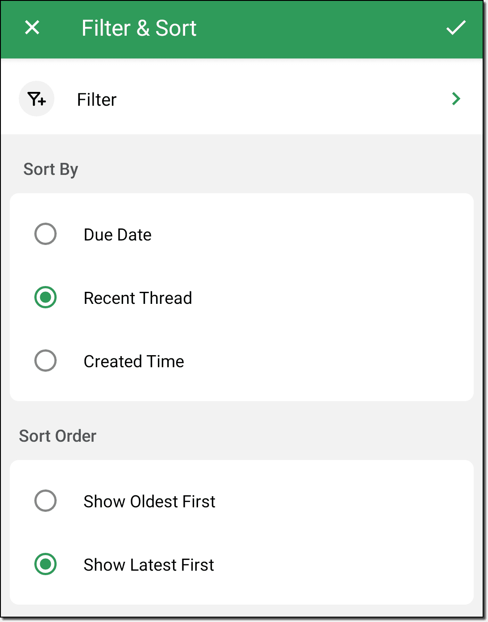Click the Show Oldest First text
The height and width of the screenshot is (622, 488).
point(149,502)
